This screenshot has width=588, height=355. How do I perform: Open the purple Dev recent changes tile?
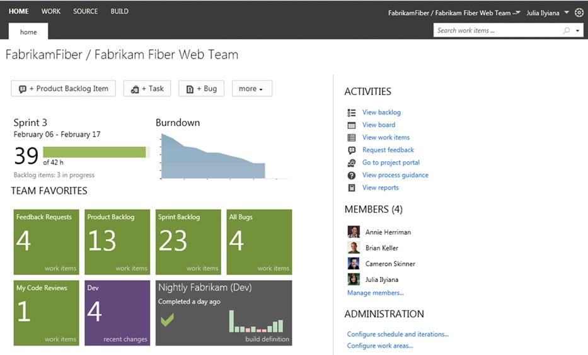[x=117, y=313]
